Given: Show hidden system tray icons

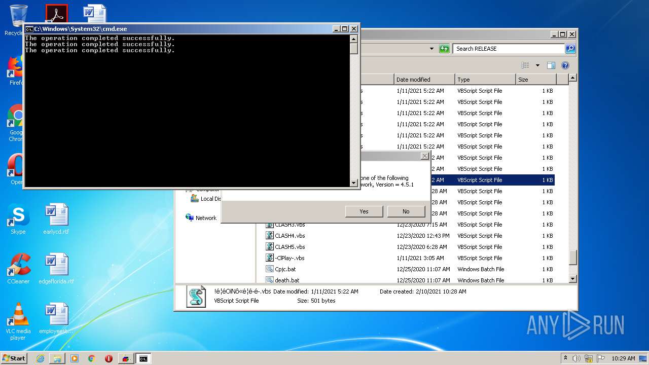Looking at the screenshot, I should point(565,358).
